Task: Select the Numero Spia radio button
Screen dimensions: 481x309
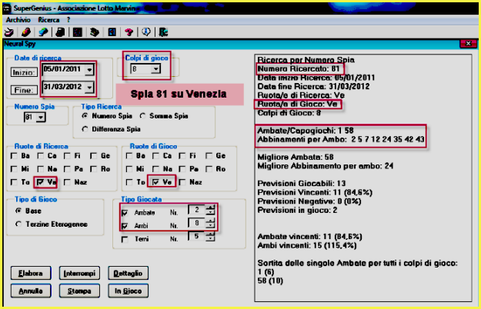Action: coord(85,116)
